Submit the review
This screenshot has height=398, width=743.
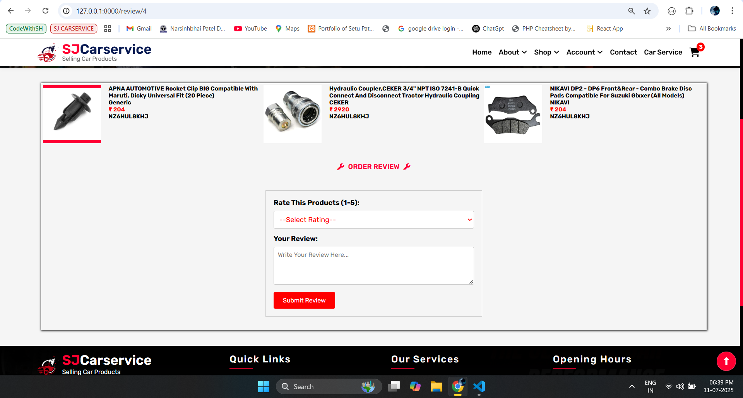point(304,300)
